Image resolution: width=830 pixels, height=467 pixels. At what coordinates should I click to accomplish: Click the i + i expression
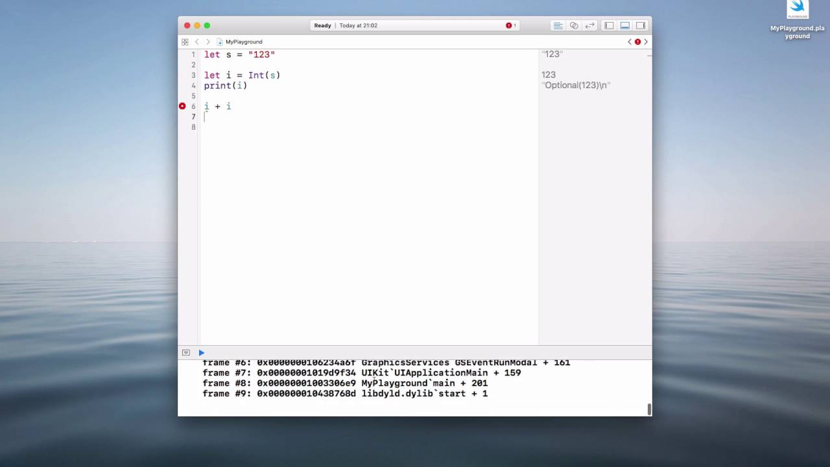(x=217, y=106)
